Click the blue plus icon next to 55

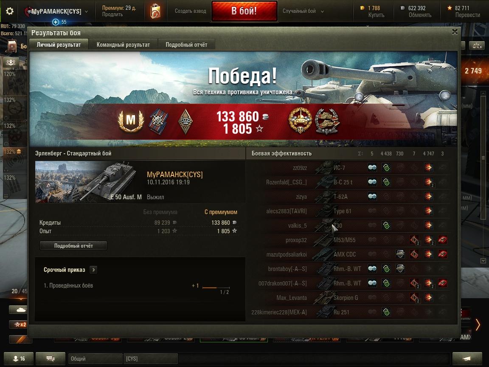(x=56, y=22)
